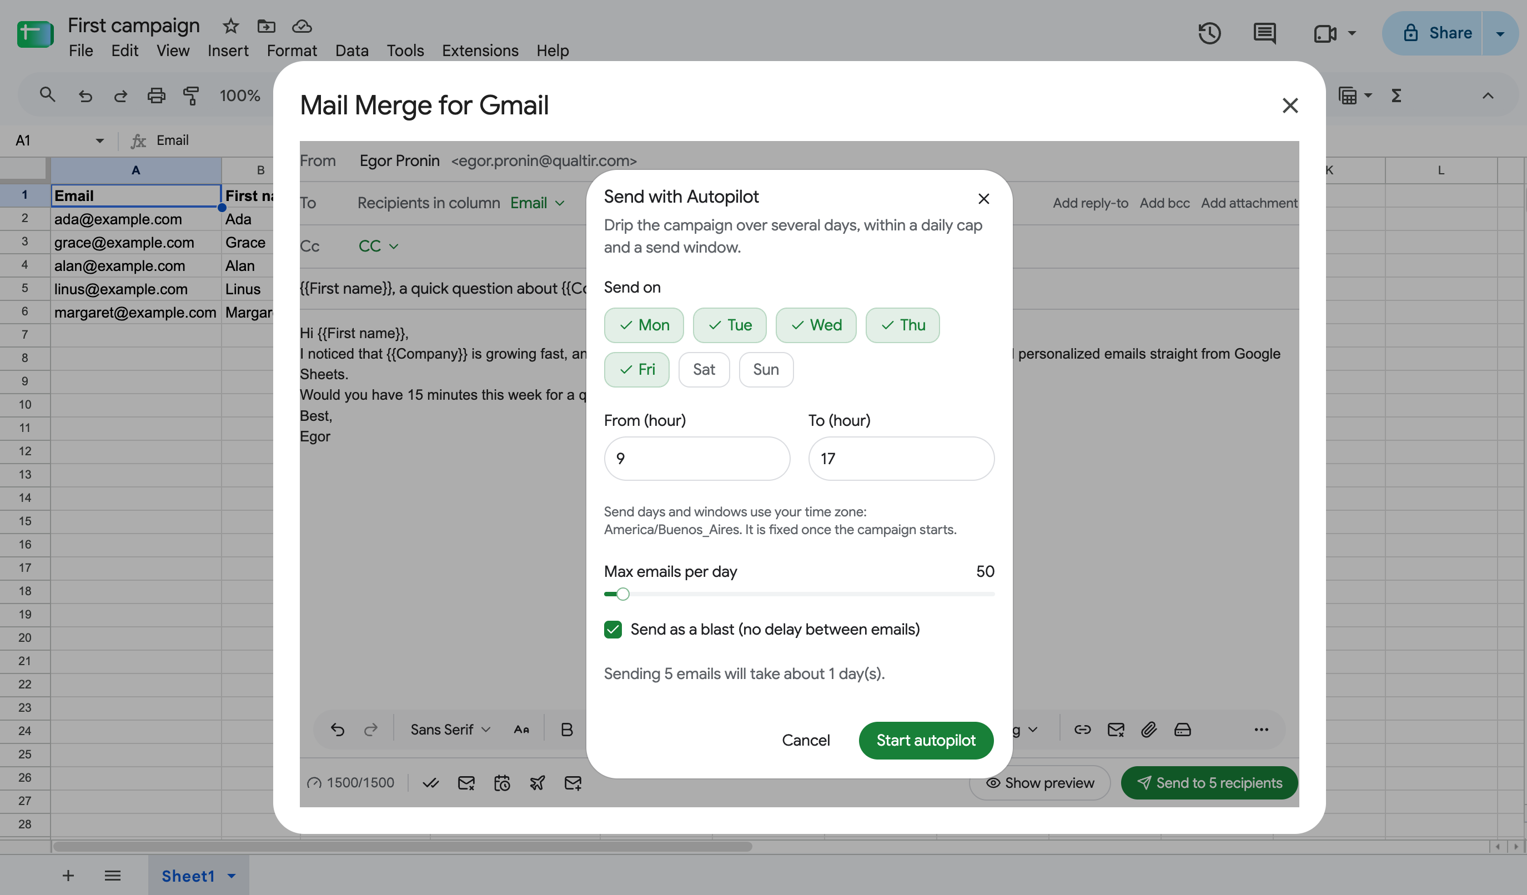Adjust the Max emails per day slider
Screen dimensions: 1527x895
[622, 594]
